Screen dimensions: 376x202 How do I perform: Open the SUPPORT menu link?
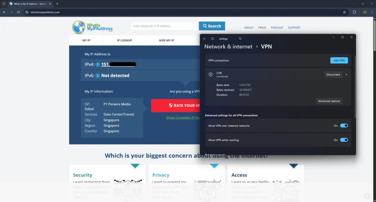(294, 28)
